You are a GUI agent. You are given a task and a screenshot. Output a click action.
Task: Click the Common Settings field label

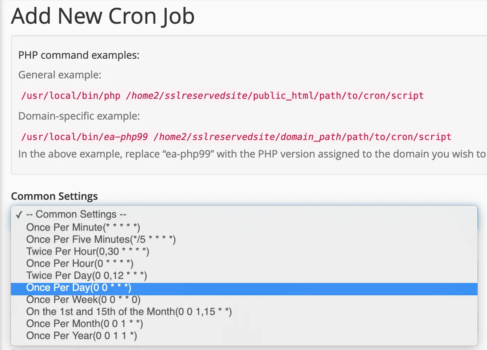point(54,196)
